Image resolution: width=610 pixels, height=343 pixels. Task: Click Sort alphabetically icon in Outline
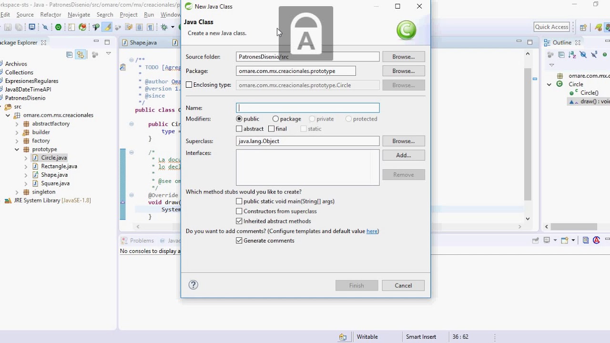(x=572, y=54)
